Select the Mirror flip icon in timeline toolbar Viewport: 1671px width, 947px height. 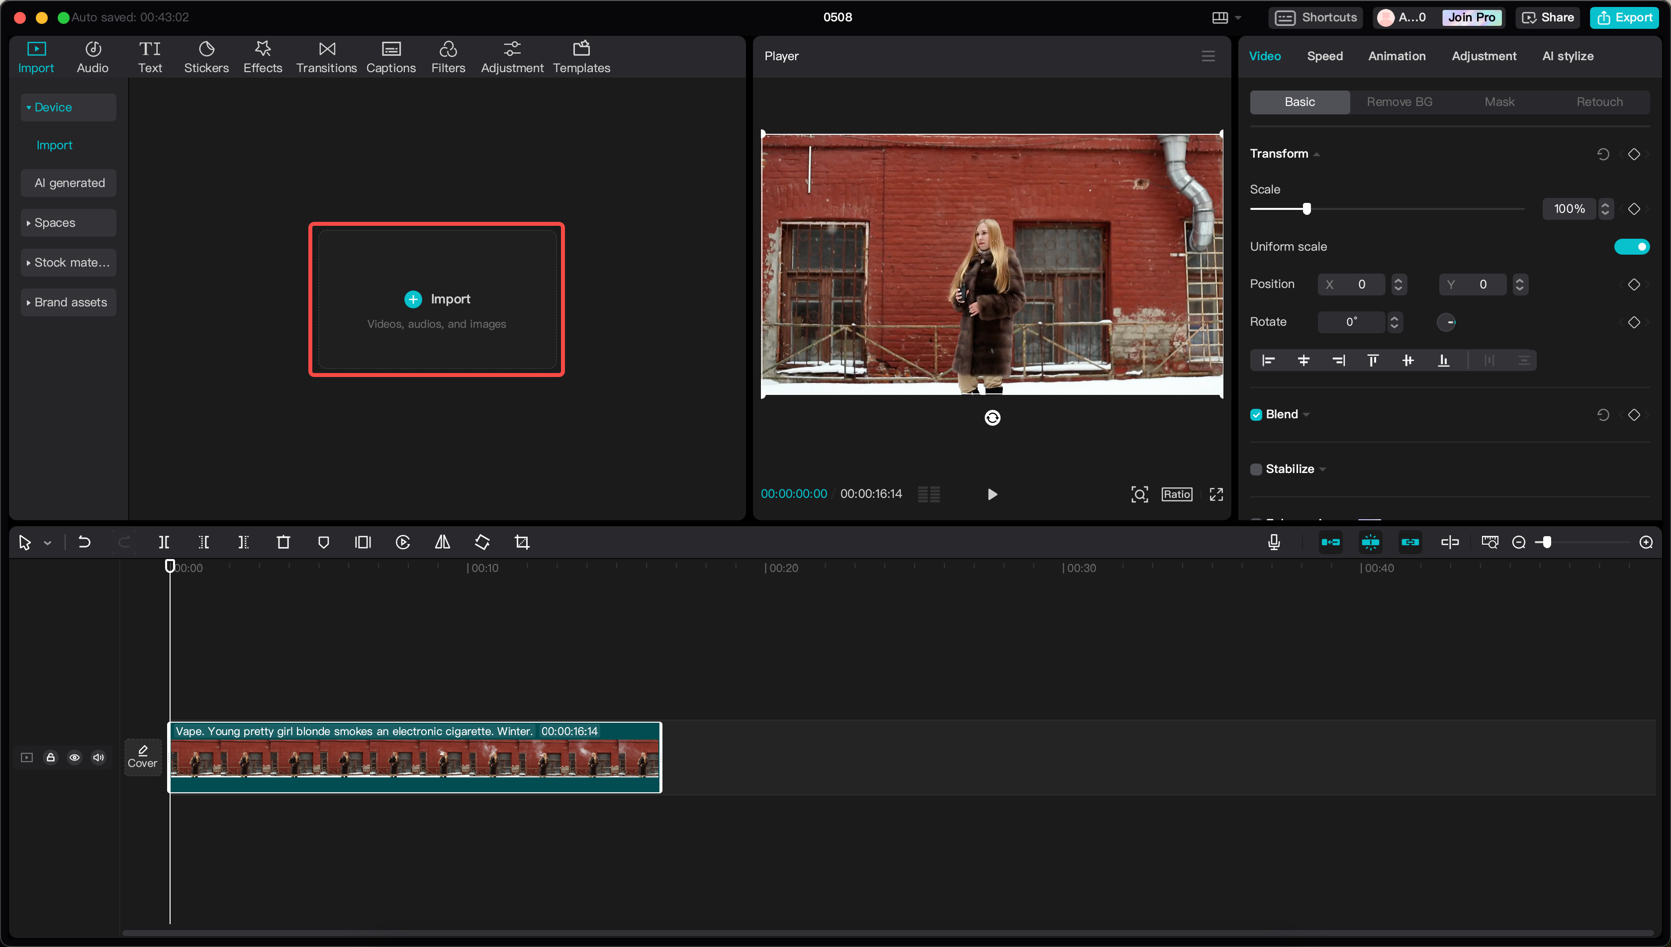[x=442, y=543]
